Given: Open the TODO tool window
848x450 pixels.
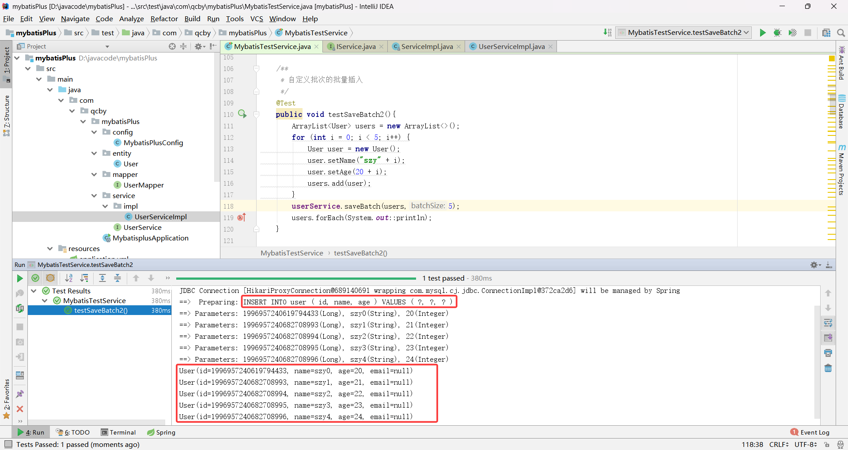Looking at the screenshot, I should click(73, 432).
